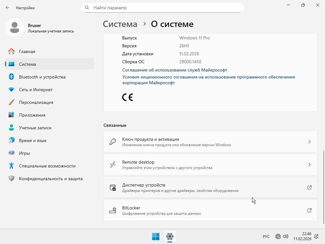Click the Связанные section heading
325x244 pixels.
(x=115, y=125)
